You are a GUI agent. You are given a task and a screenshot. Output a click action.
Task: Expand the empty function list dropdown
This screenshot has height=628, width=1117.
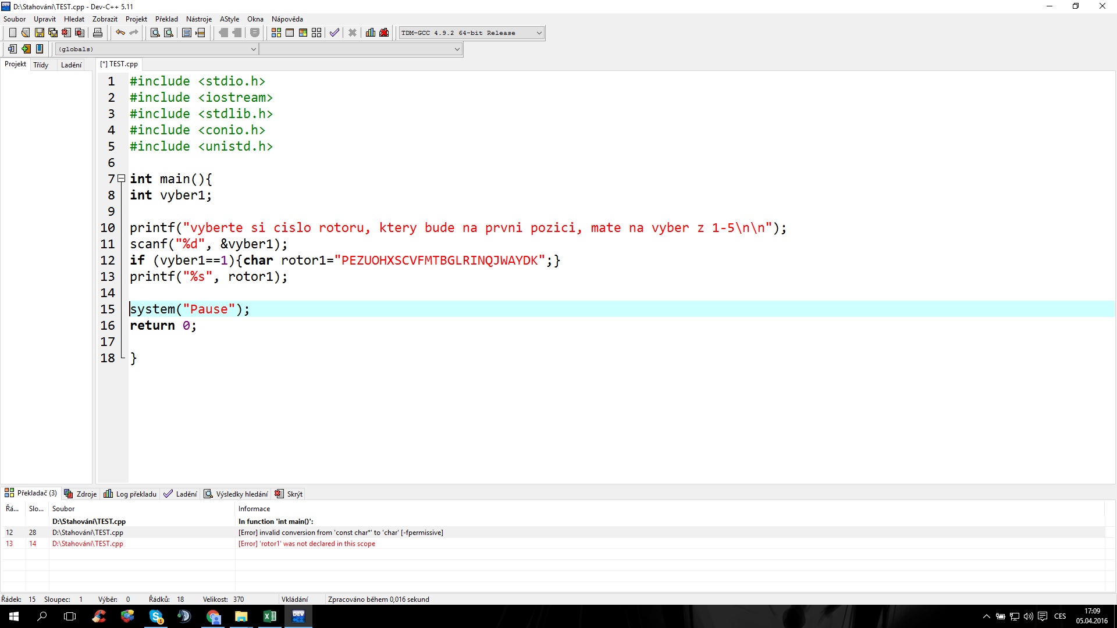click(x=457, y=49)
